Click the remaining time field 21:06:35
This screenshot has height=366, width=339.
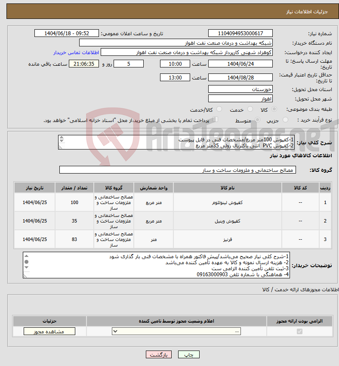(84, 64)
